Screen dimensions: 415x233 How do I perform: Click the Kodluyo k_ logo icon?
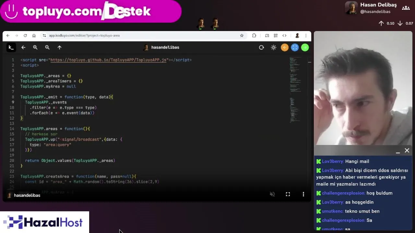11,48
